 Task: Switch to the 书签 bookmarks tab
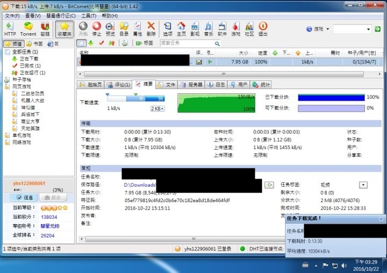pyautogui.click(x=35, y=44)
